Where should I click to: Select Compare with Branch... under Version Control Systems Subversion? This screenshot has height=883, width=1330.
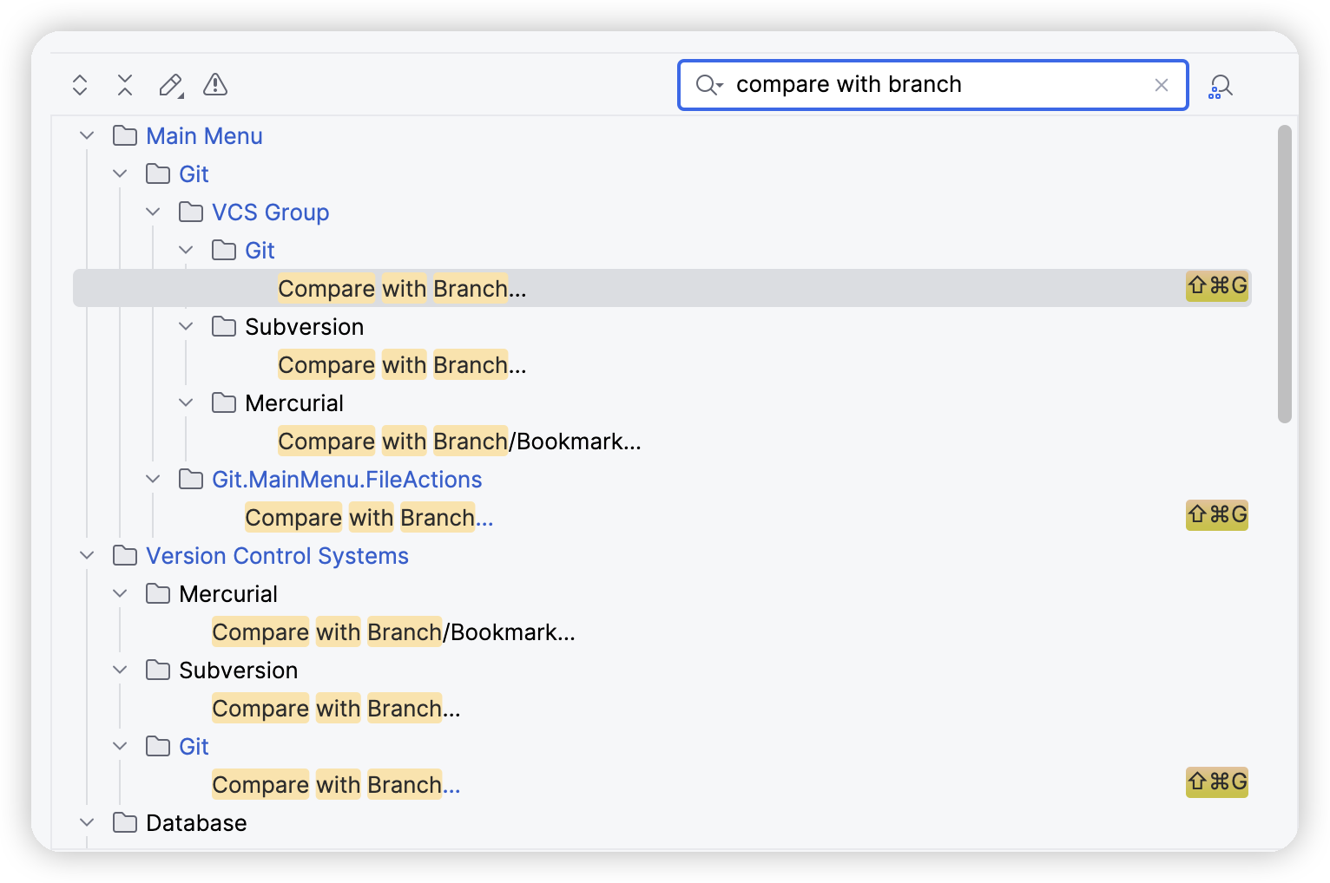(336, 709)
